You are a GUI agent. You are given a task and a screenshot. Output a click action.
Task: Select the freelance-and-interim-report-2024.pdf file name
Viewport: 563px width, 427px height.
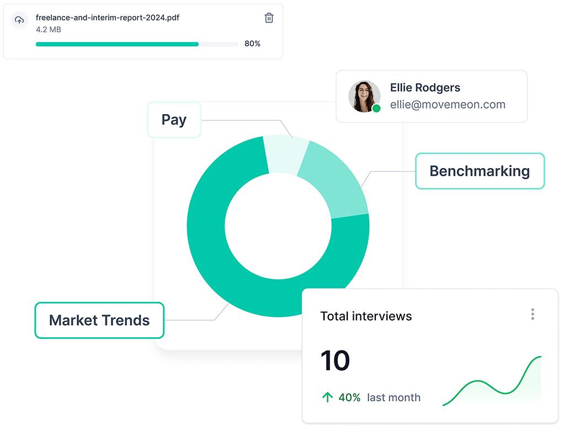[107, 17]
